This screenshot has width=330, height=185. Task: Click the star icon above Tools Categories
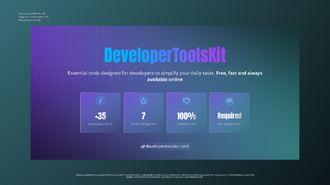(144, 101)
